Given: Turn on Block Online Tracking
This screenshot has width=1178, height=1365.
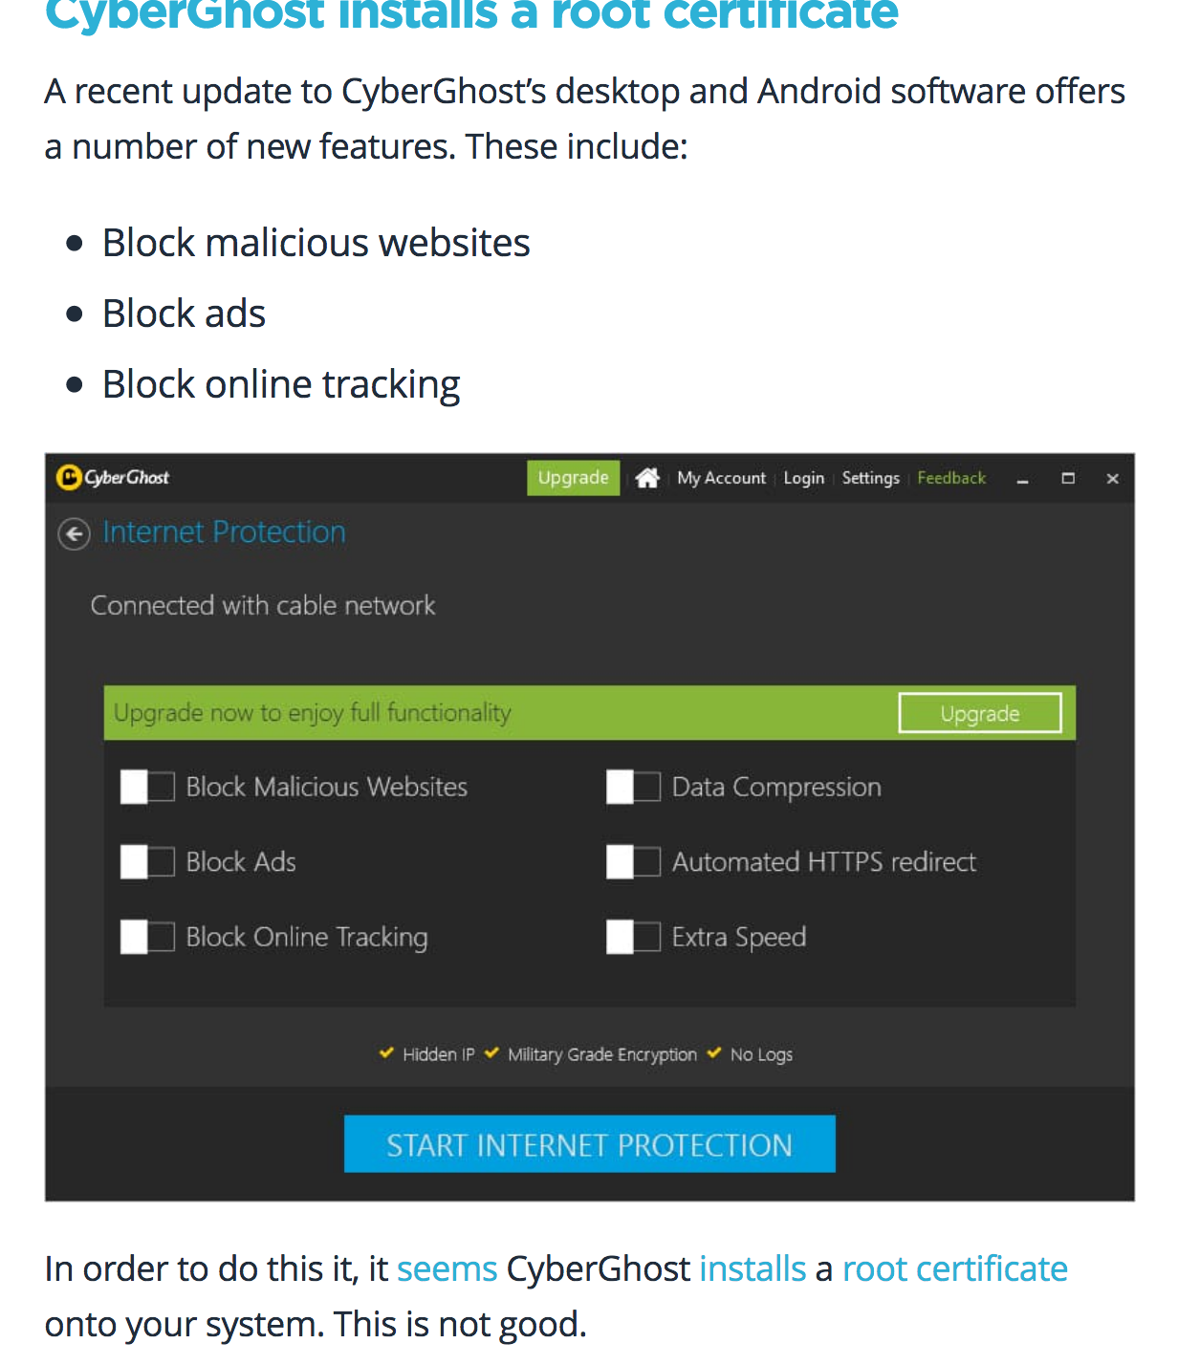Looking at the screenshot, I should (147, 937).
